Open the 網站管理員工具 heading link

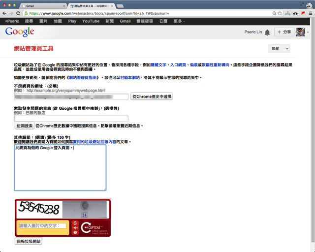click(33, 48)
